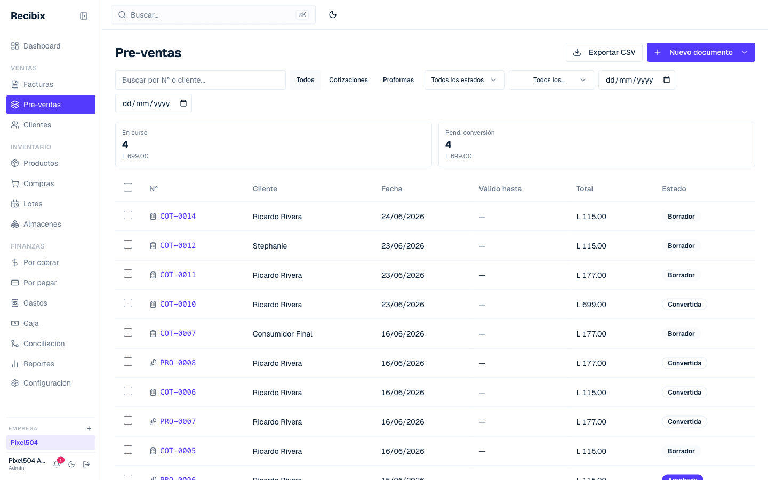The image size is (768, 480).
Task: Tick the checkbox for PRO-0008
Action: (128, 362)
